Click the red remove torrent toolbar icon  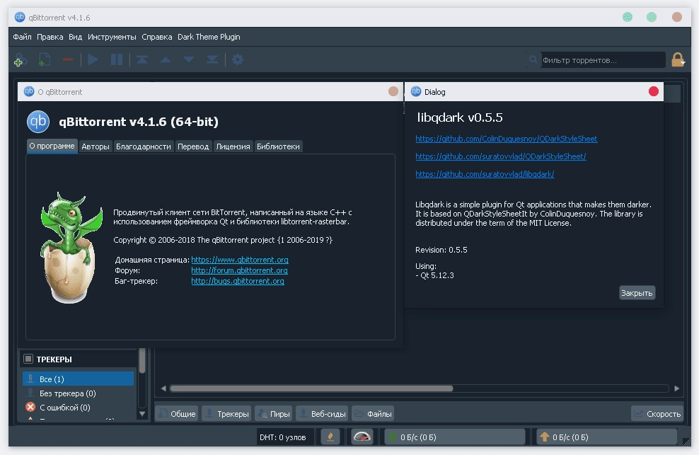(68, 59)
